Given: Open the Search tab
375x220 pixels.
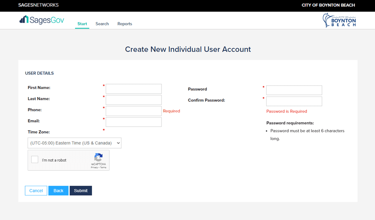Looking at the screenshot, I should [102, 24].
